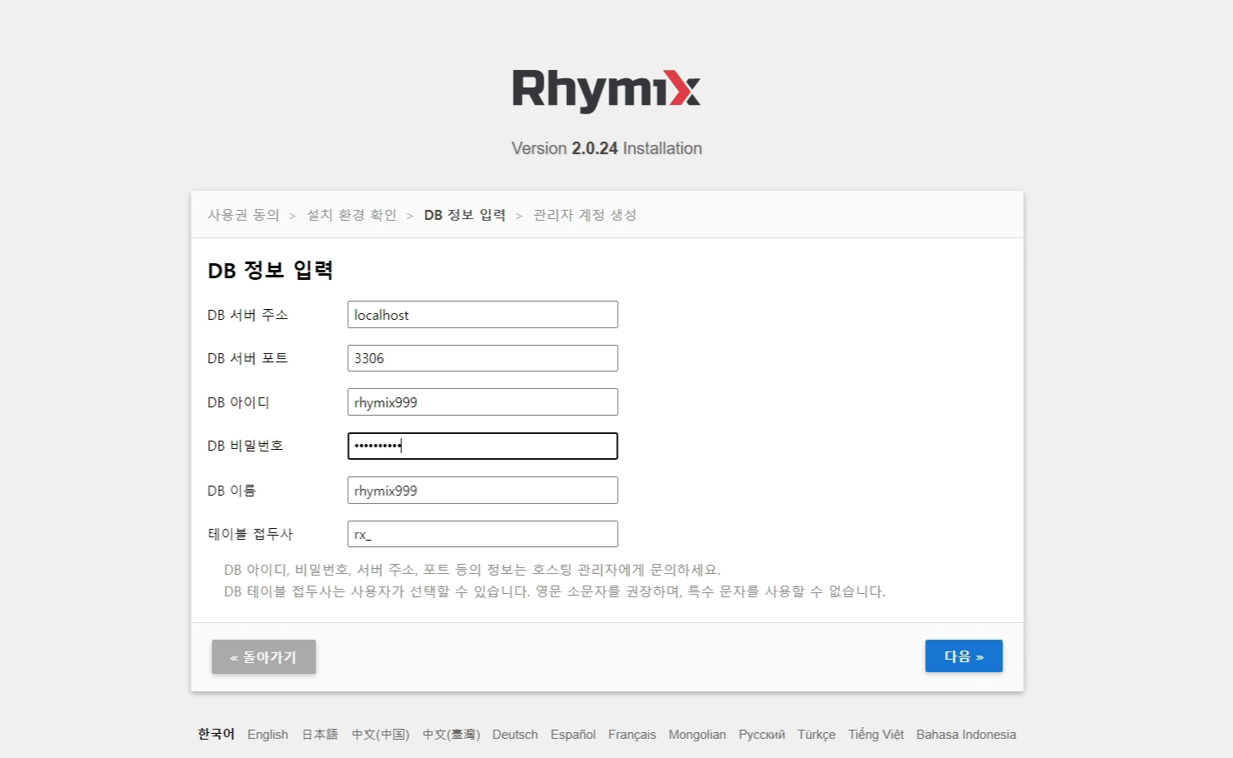Select Mongolian language
The image size is (1233, 758).
(x=698, y=735)
